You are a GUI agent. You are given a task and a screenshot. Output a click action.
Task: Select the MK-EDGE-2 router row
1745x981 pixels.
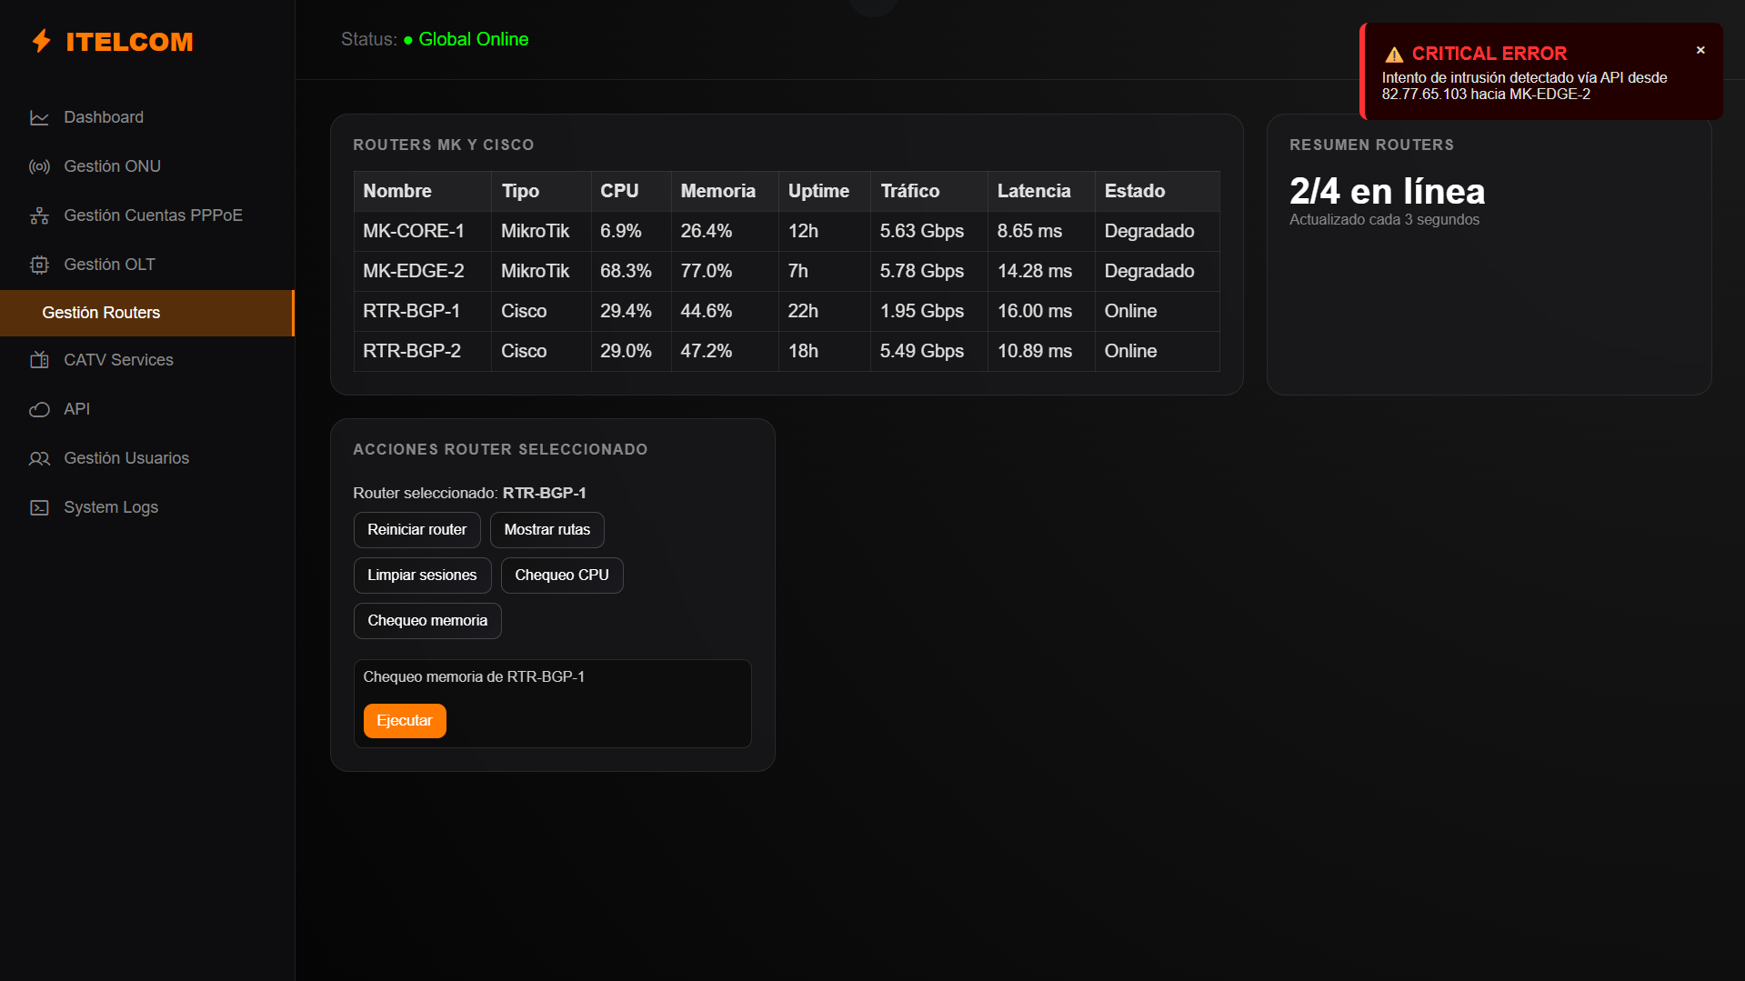click(787, 271)
